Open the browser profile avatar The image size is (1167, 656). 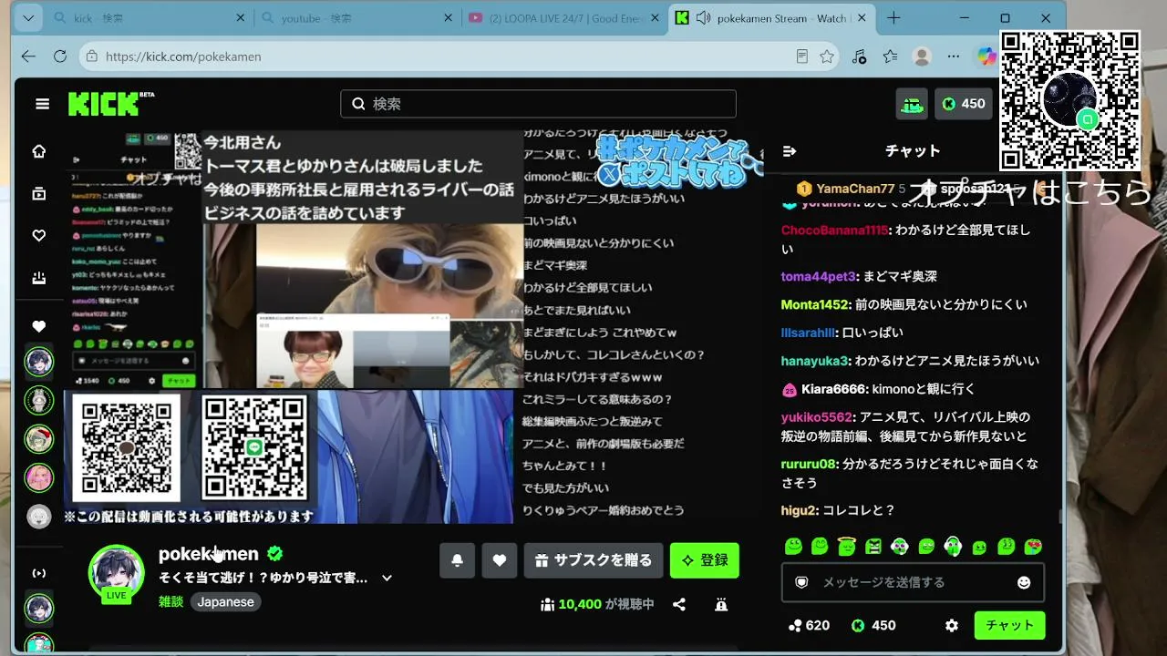click(x=922, y=56)
